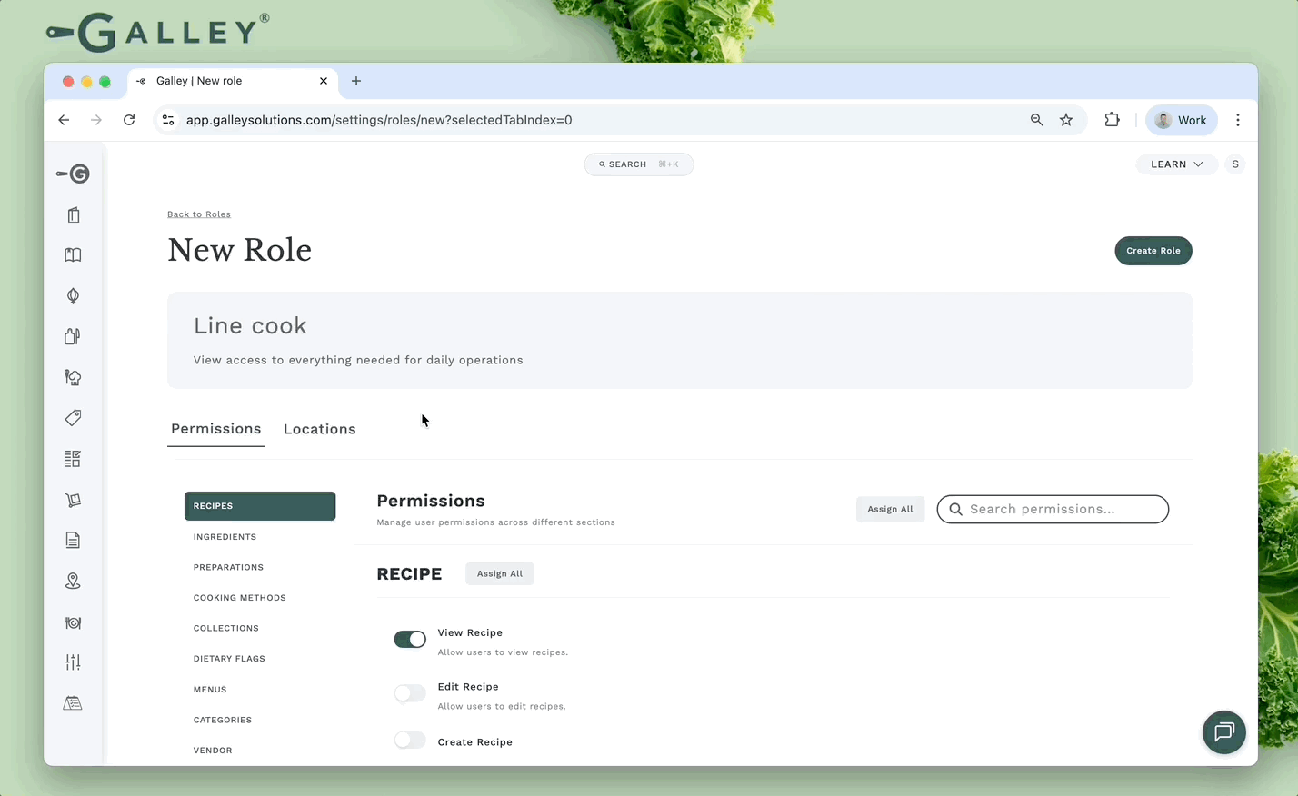Open the menu card icon in sidebar
The image size is (1298, 796).
(x=74, y=215)
